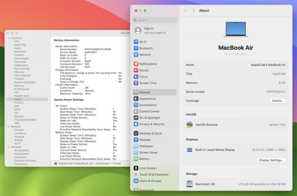The image size is (297, 196).
Task: Click the Wallpaper icon
Action: point(136,146)
